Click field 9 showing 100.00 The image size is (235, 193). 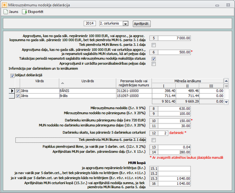[x=174, y=114]
